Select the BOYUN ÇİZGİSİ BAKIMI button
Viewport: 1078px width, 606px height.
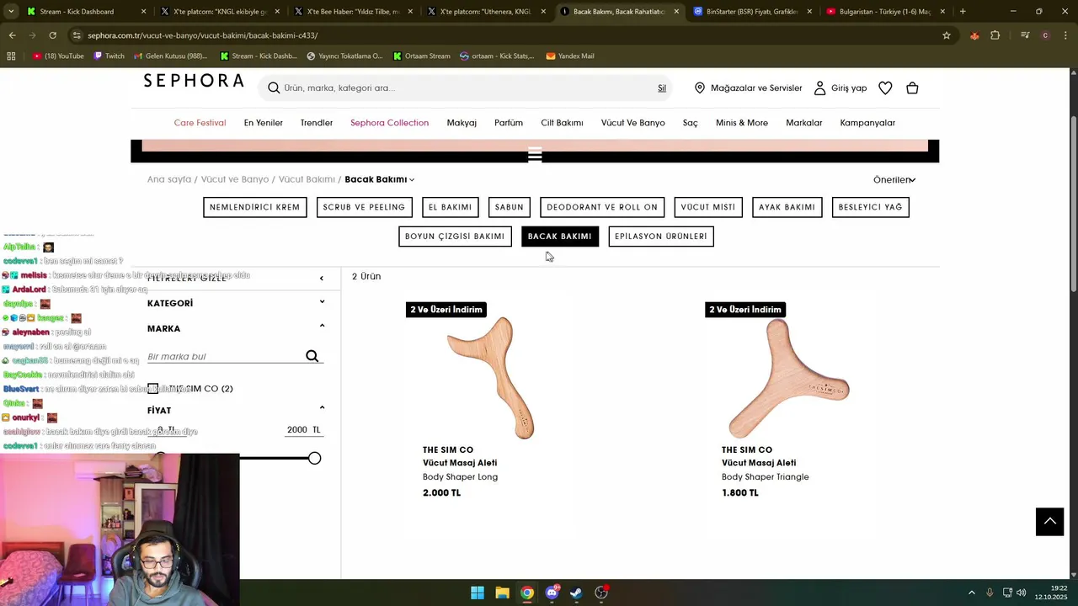click(x=455, y=237)
